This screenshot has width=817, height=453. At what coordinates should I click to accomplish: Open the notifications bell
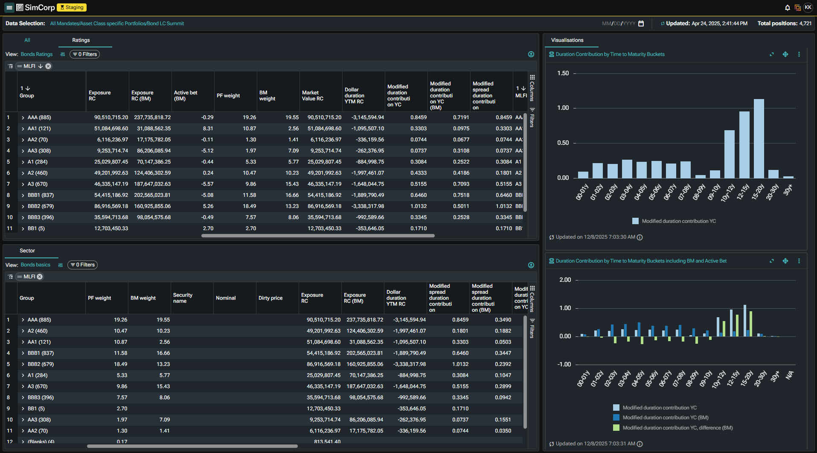tap(787, 8)
